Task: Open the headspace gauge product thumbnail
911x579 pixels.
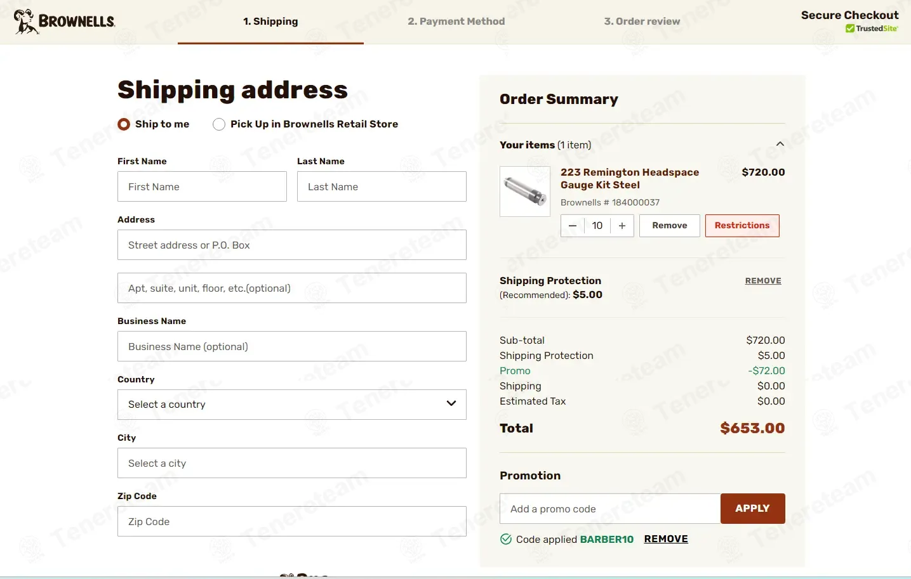Action: [525, 192]
